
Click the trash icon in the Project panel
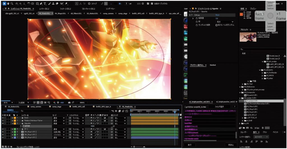point(263,128)
